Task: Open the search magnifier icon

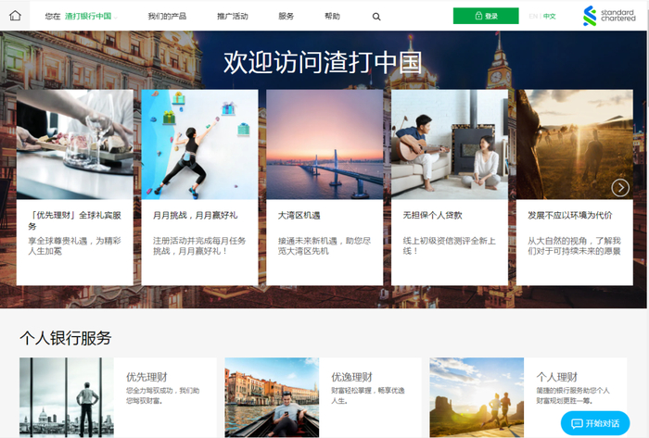Action: pyautogui.click(x=376, y=17)
